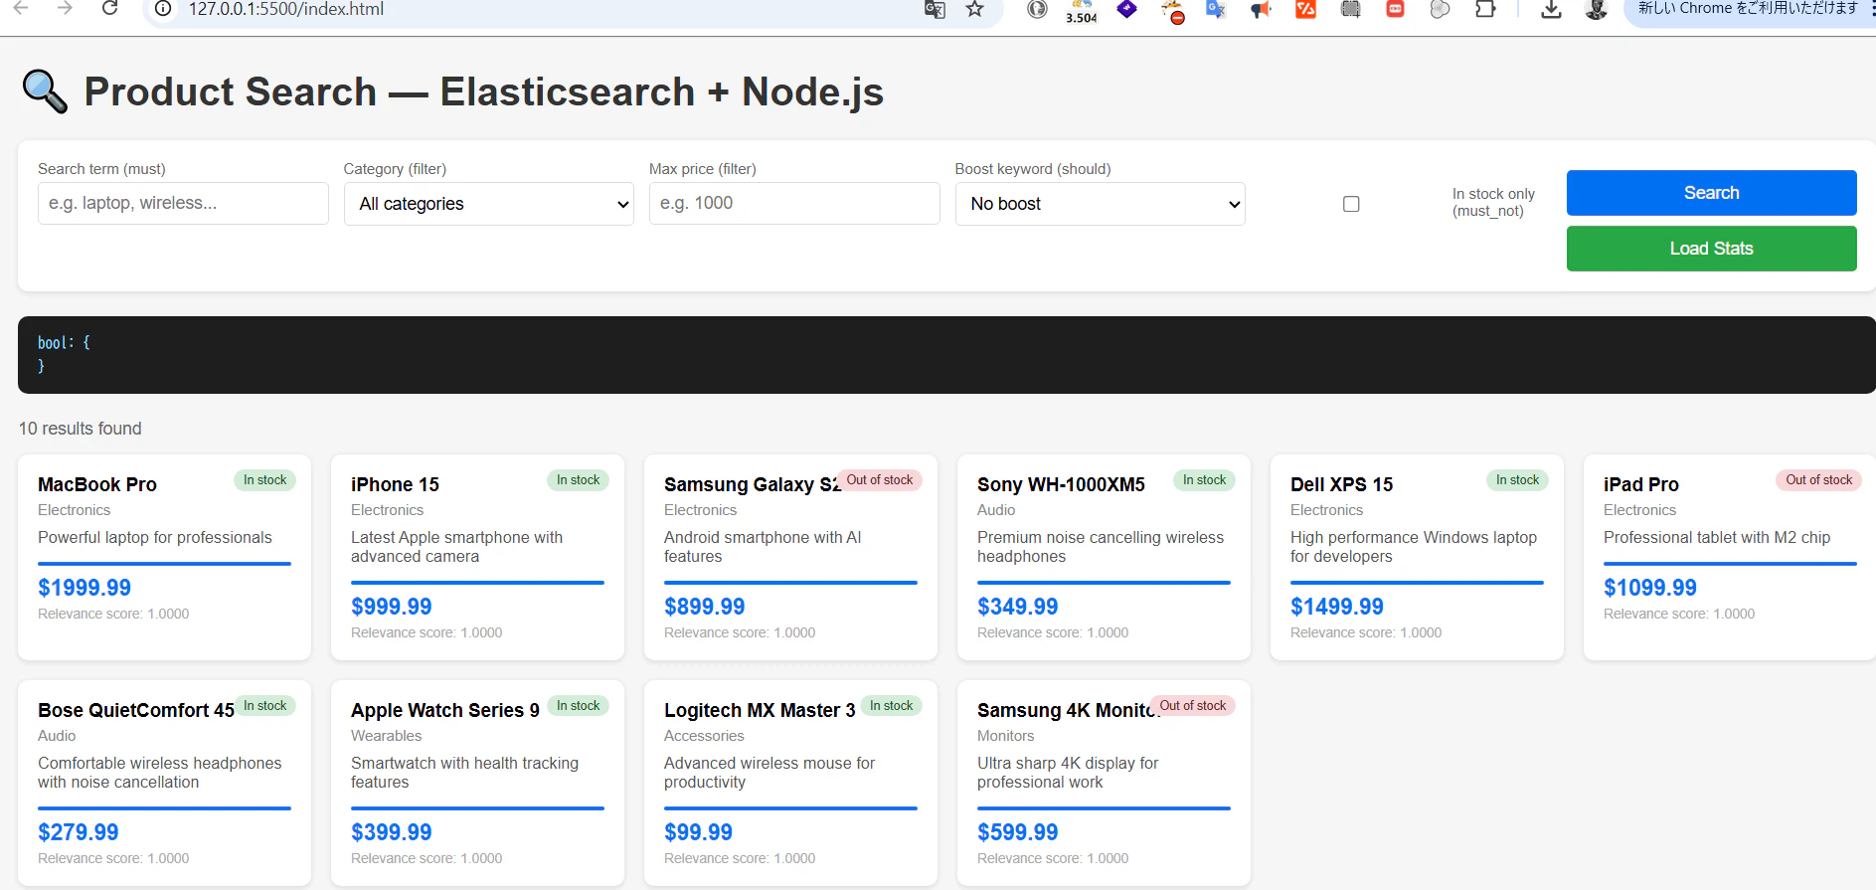Click the Samsung 4K Monitor product title
Screen dimensions: 1876x890
pyautogui.click(x=1069, y=710)
